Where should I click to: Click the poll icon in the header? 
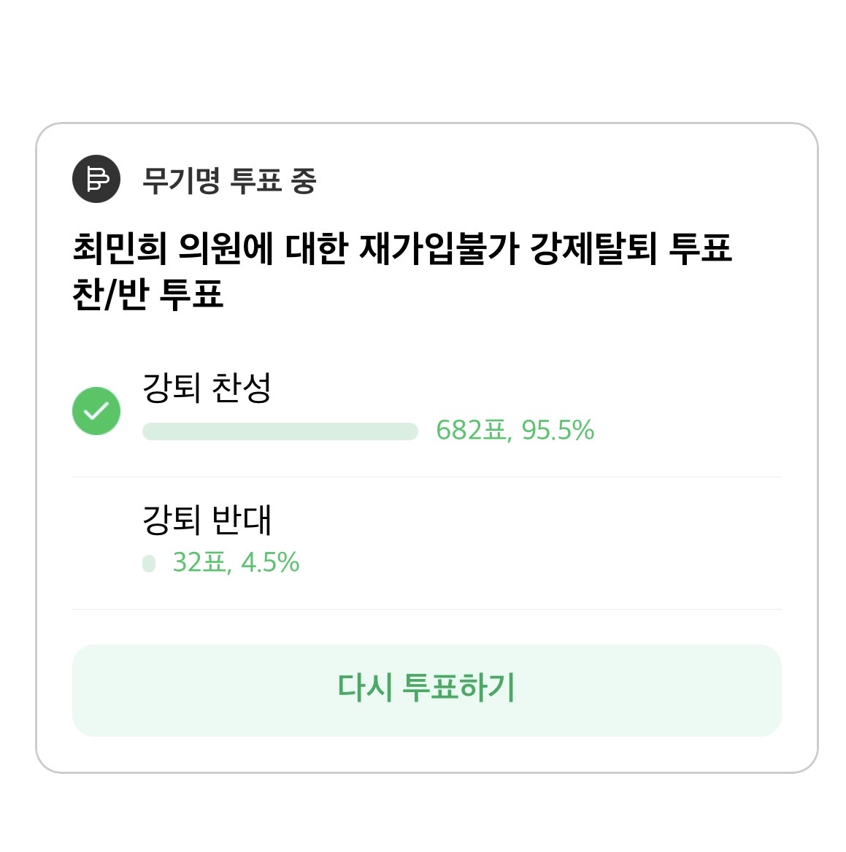tap(96, 180)
